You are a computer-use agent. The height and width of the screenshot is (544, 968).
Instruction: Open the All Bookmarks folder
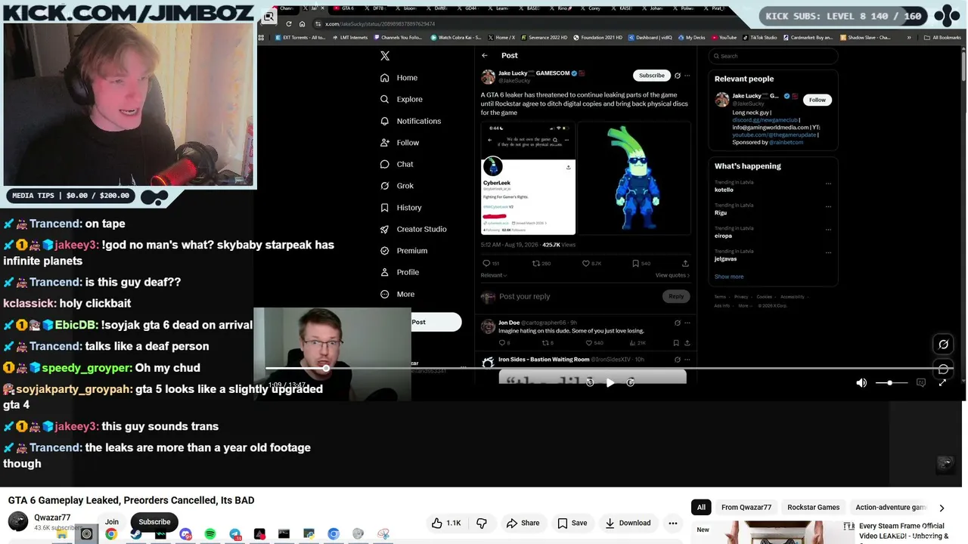coord(942,37)
